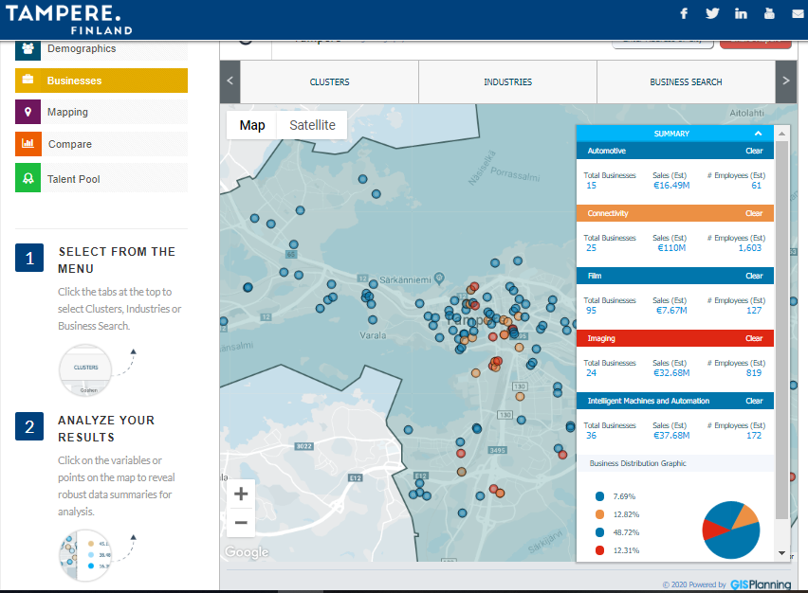Click Automotive sales value €16.49M
Screen dimensions: 808x593
(x=671, y=186)
